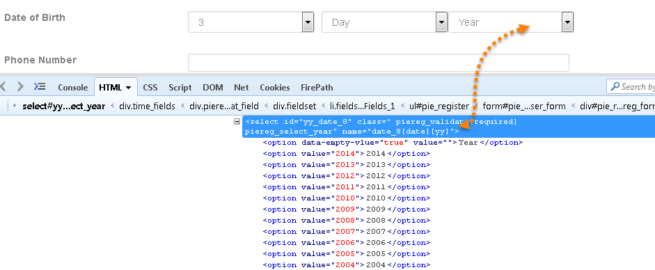Select div.time_fields in the breadcrumb
Viewport: 655px width, 270px height.
147,106
